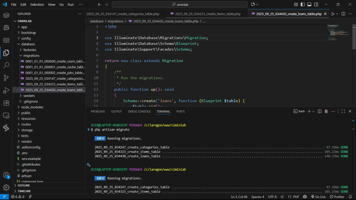Open the new terminal launch profile dropdown
Image resolution: width=356 pixels, height=200 pixels.
[x=314, y=111]
